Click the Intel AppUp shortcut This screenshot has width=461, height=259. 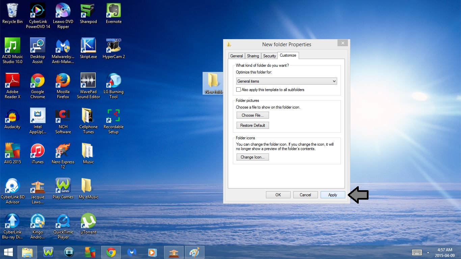tap(38, 121)
